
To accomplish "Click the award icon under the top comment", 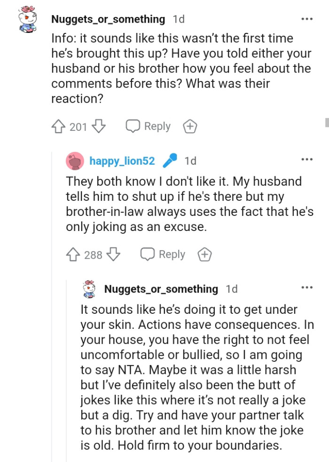I will [x=190, y=126].
